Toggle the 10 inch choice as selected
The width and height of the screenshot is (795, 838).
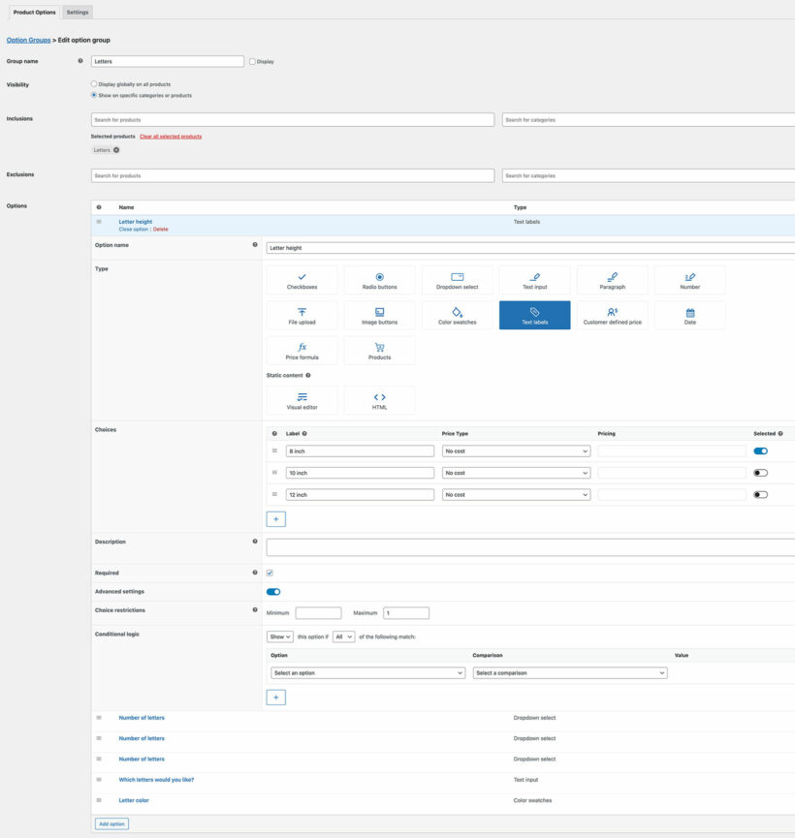click(x=760, y=473)
